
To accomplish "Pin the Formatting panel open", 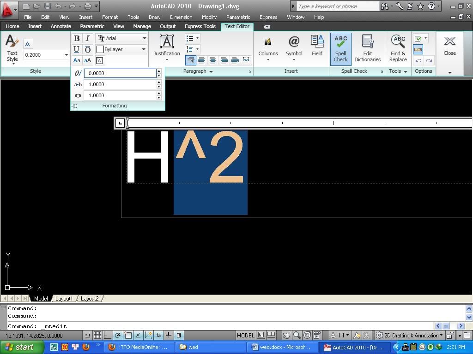I will (x=75, y=106).
